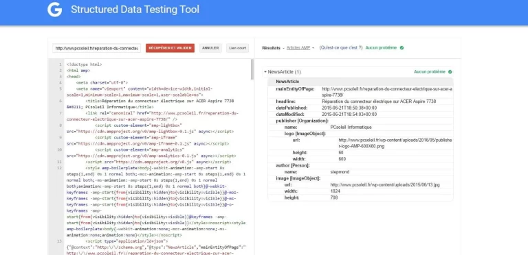
Task: Click the green check icon in NewsArticle row
Action: point(450,72)
